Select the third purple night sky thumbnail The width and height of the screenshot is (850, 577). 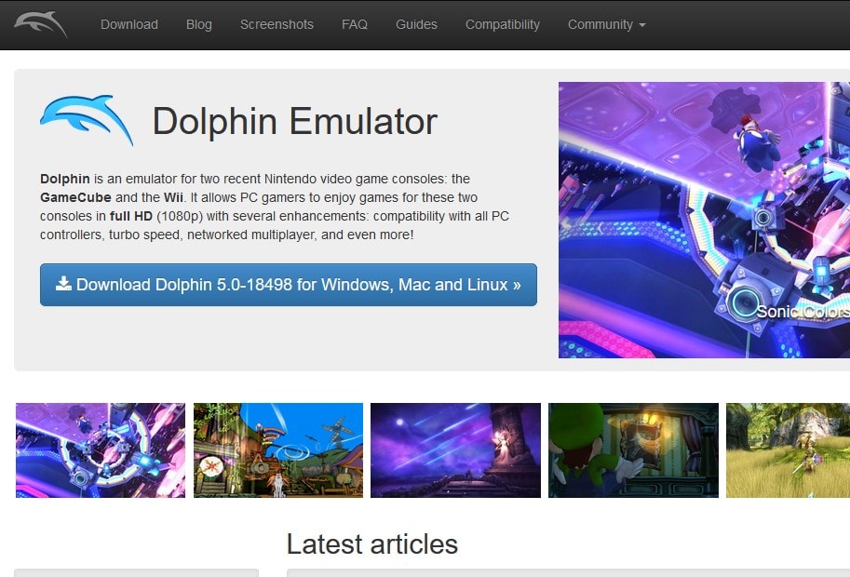pos(455,450)
